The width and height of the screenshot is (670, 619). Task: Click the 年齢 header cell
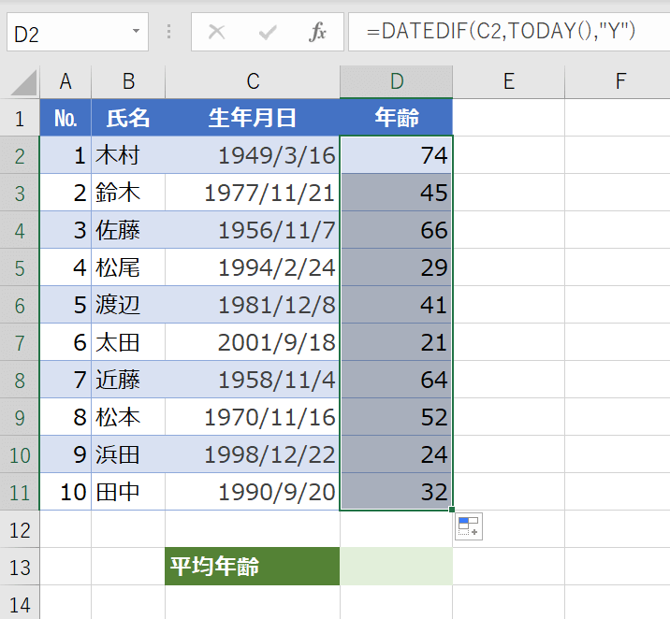pos(396,118)
